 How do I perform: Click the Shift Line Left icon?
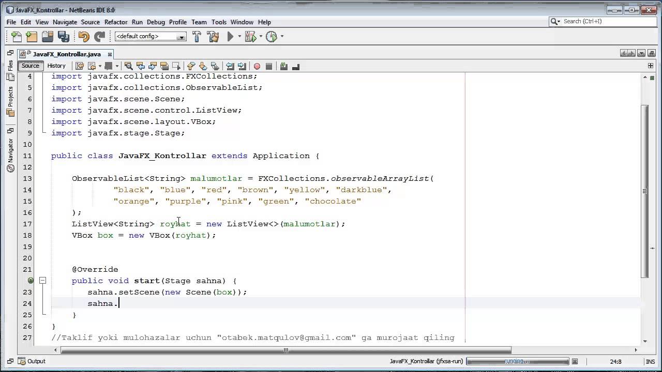[230, 66]
